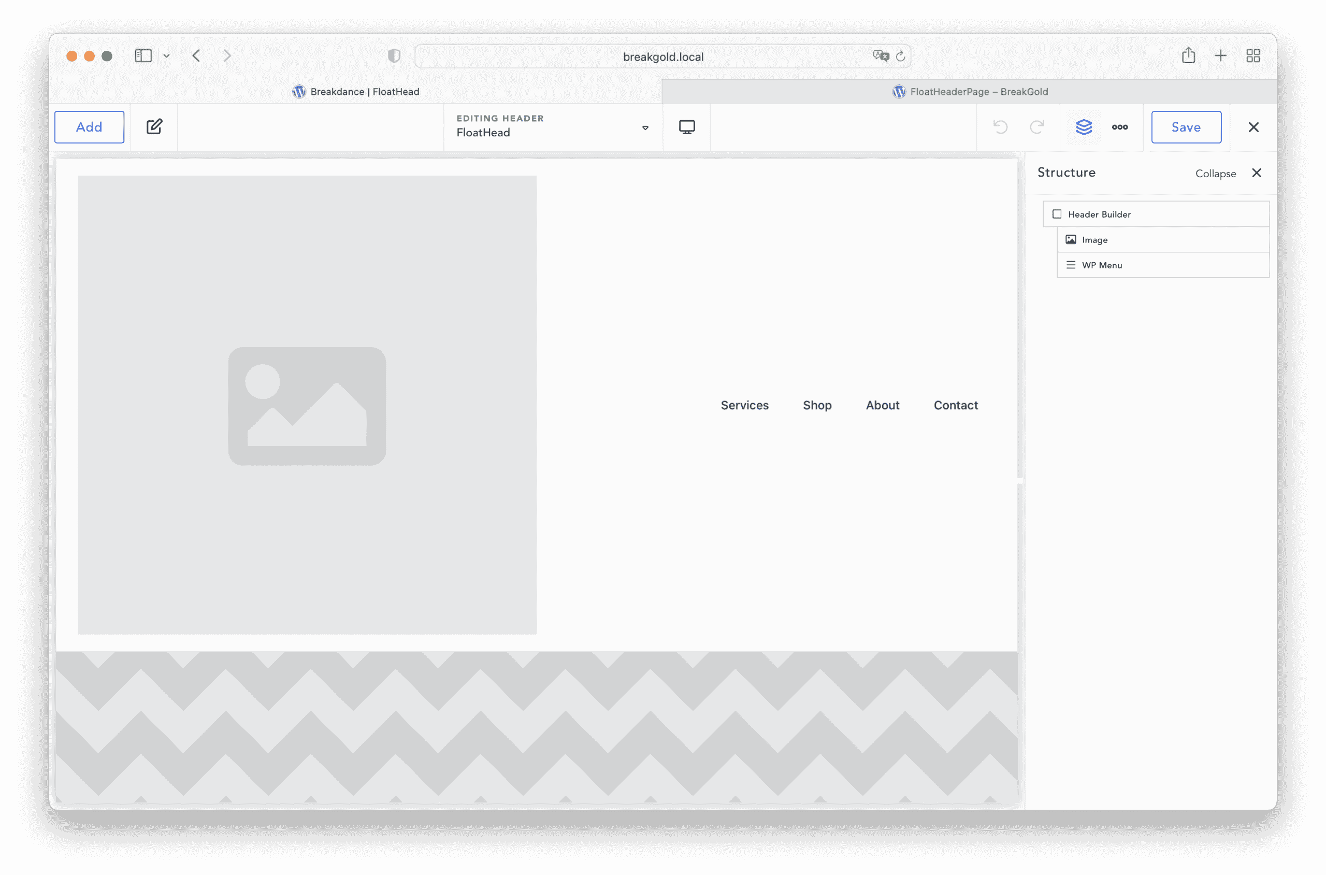
Task: Click the breakgold.local address field
Action: coord(662,57)
